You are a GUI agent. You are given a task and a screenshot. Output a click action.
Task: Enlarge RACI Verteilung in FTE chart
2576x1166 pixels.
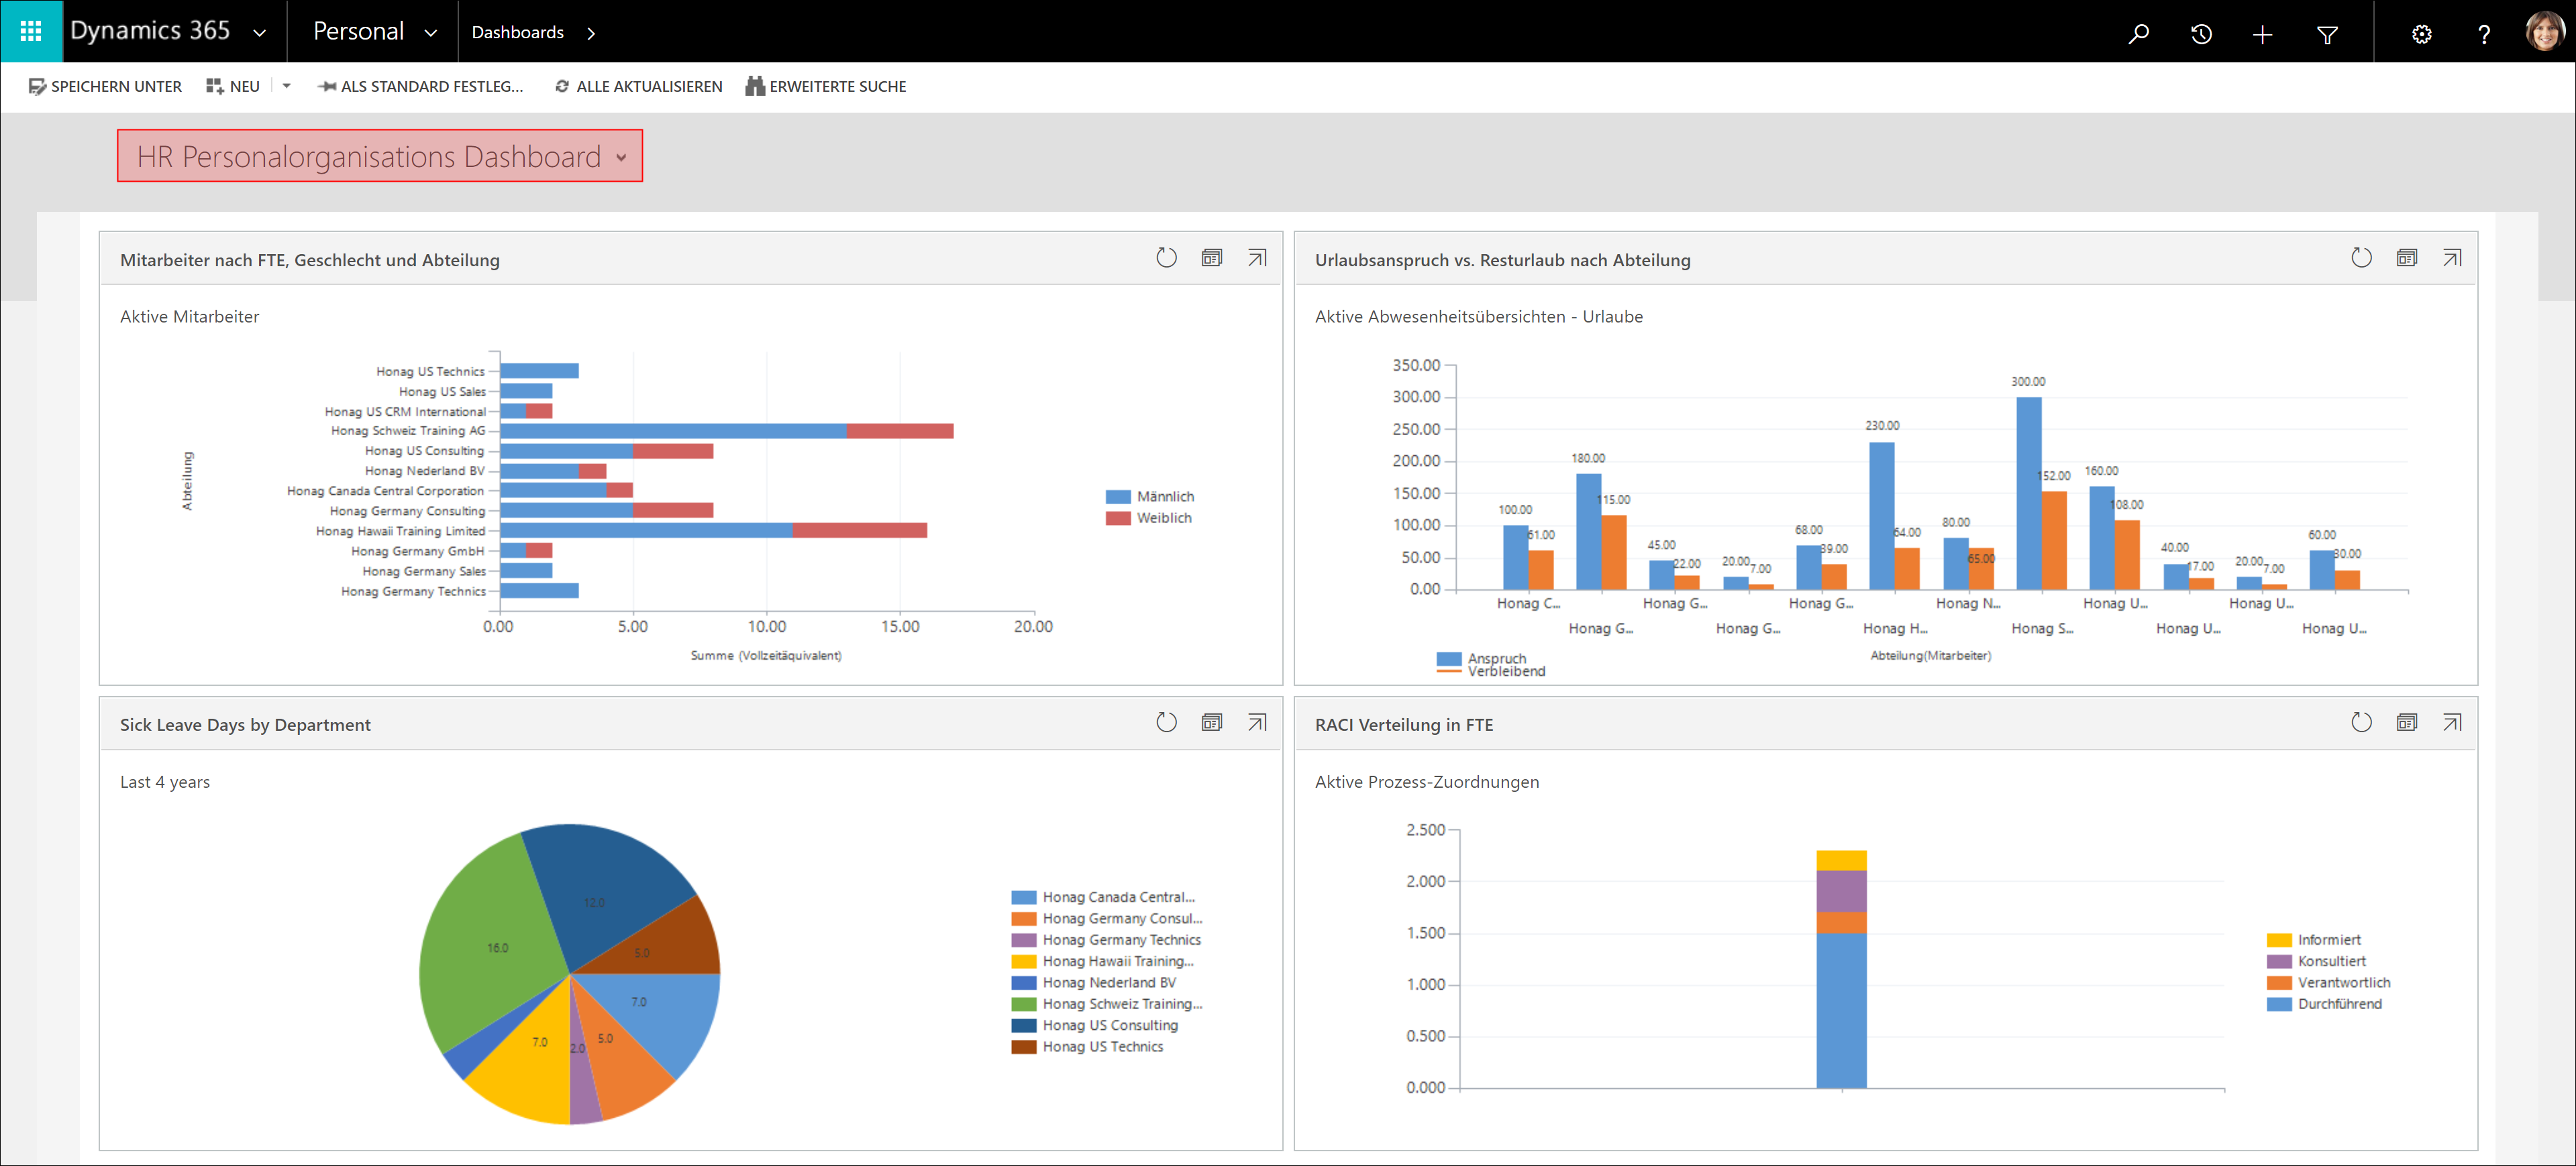(x=2452, y=722)
